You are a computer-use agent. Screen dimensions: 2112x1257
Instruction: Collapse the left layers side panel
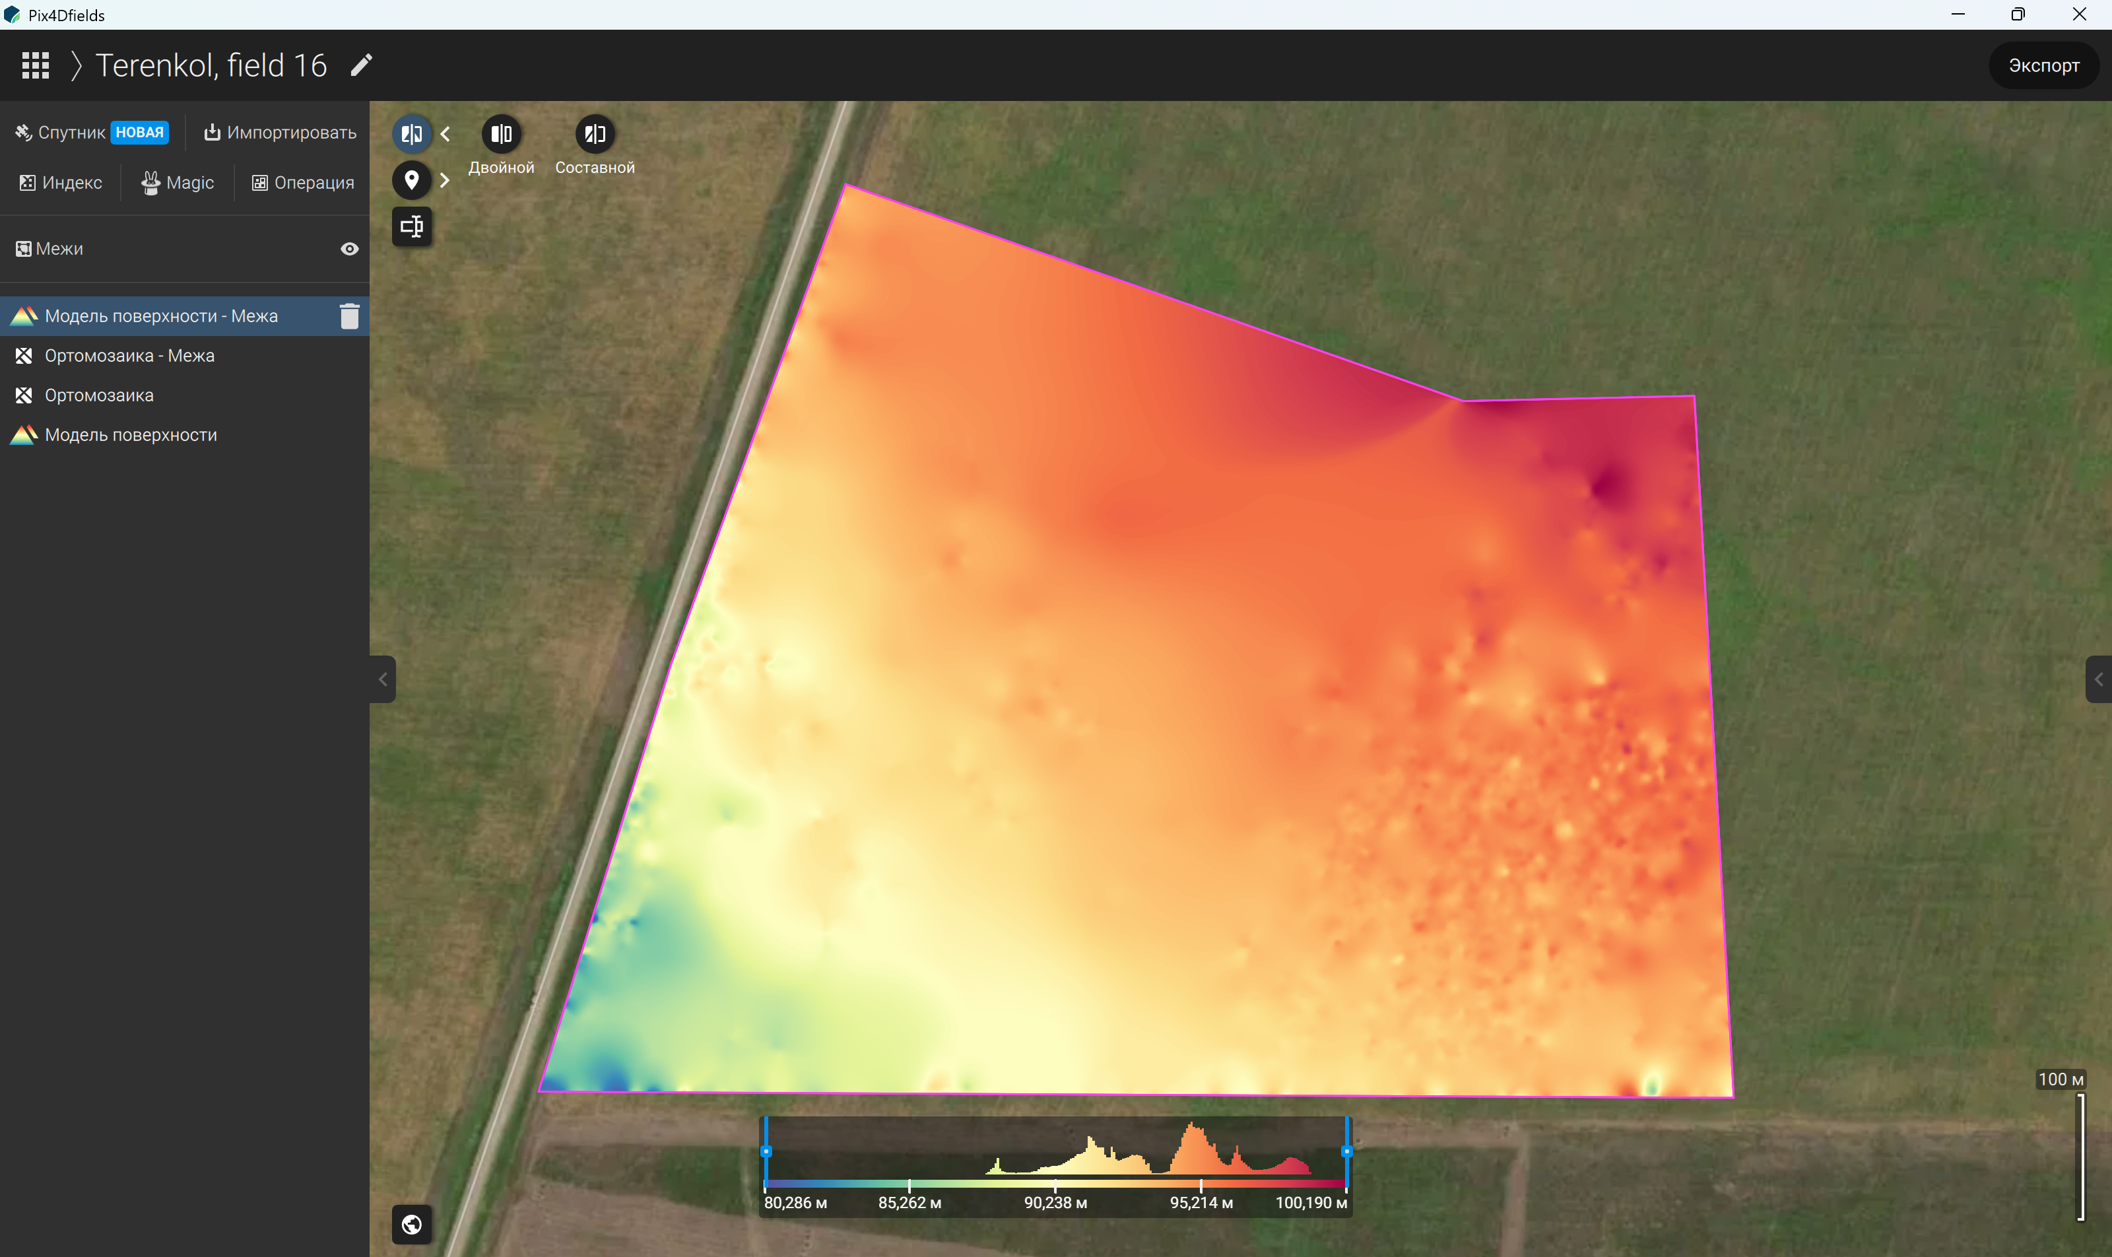point(383,679)
